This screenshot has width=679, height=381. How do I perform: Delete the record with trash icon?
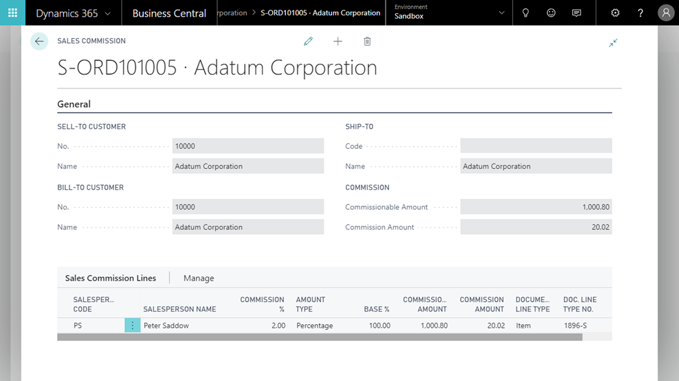(367, 42)
